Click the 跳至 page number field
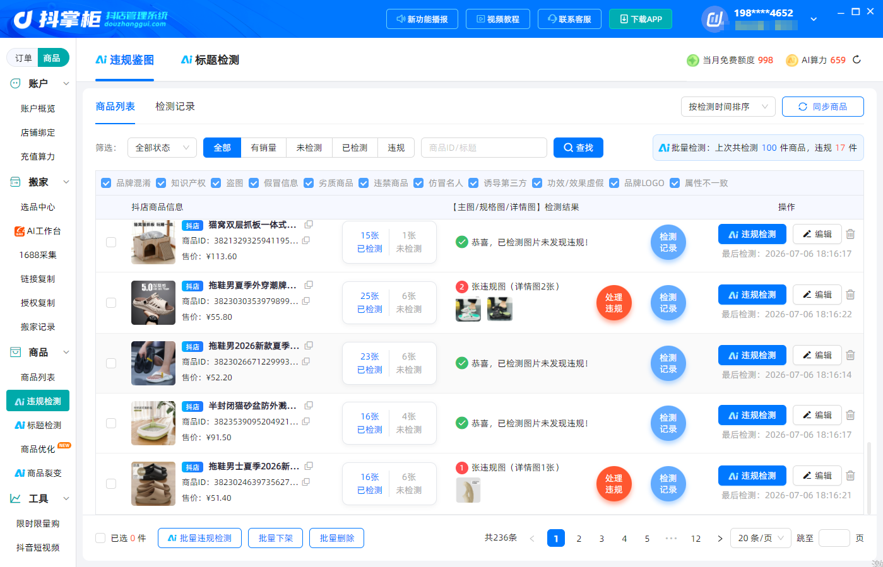 (834, 538)
